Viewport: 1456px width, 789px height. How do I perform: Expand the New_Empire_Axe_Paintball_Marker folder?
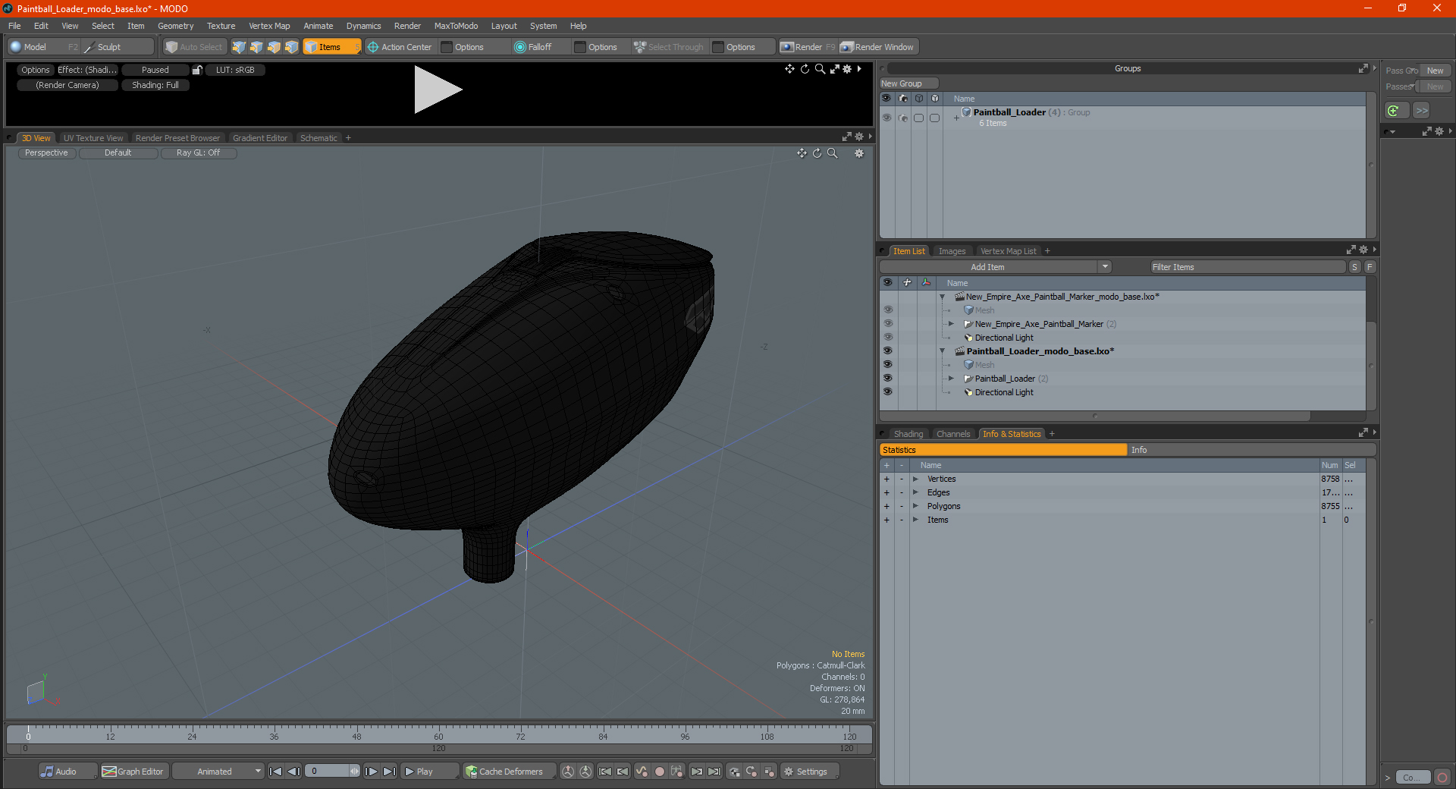click(x=951, y=324)
